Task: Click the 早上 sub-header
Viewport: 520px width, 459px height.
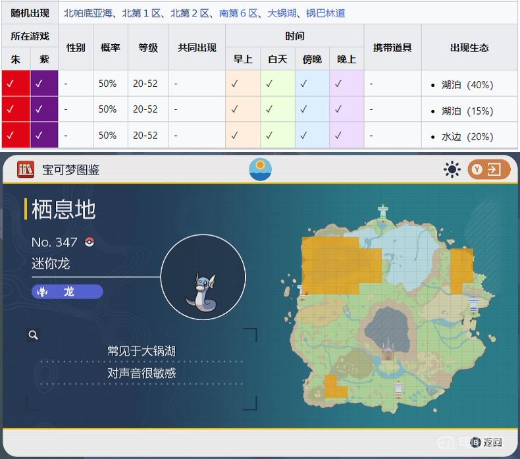Action: click(243, 59)
